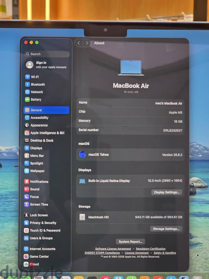Image resolution: width=209 pixels, height=279 pixels.
Task: Open the License Agreement link
Action: click(x=137, y=253)
